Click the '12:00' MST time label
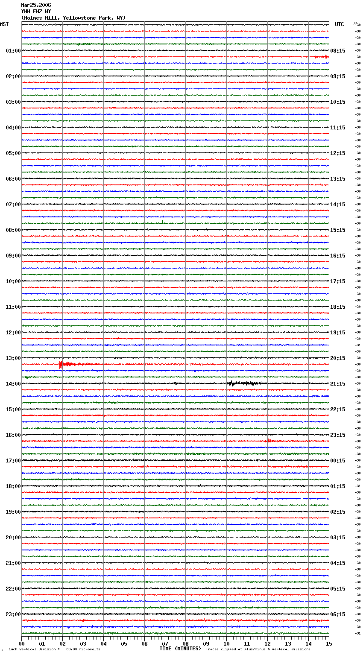This screenshot has height=655, width=363. click(x=13, y=333)
